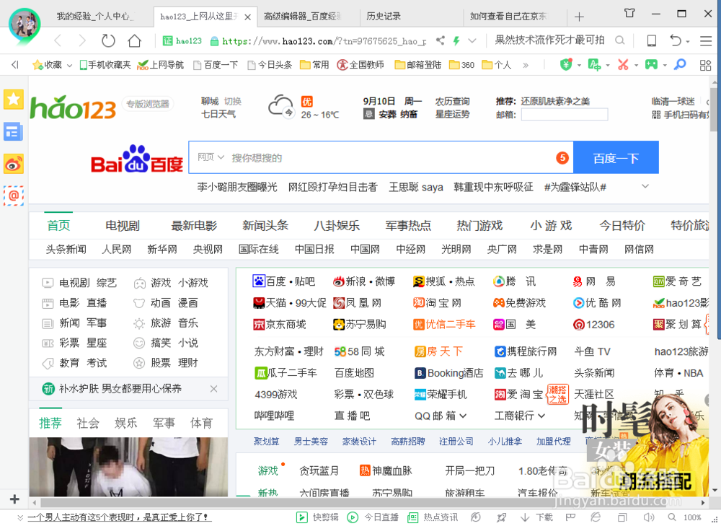721x526 pixels.
Task: Toggle the lightning speed mode near the address bar
Action: click(x=456, y=41)
